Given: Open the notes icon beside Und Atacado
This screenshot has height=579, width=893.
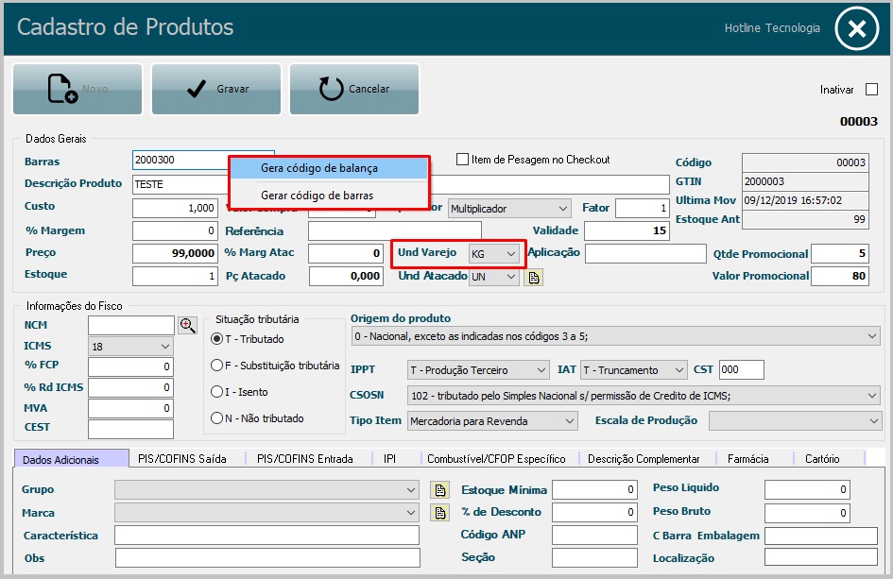Looking at the screenshot, I should tap(534, 278).
